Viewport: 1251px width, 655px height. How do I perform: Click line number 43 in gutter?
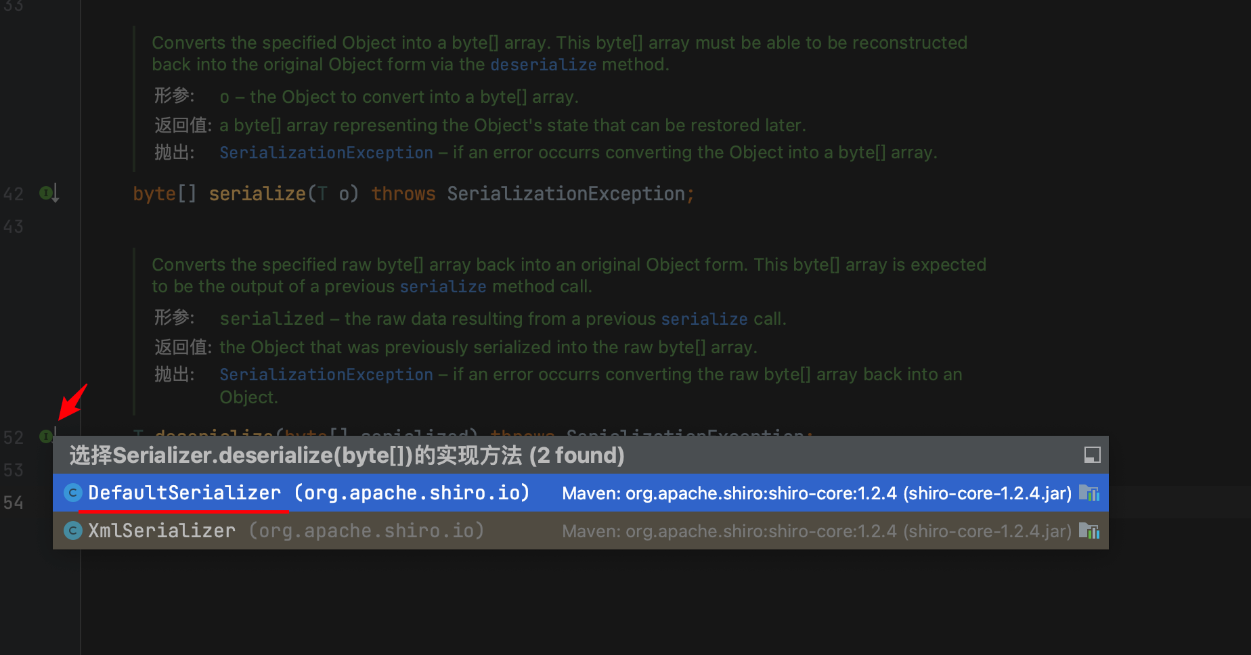[14, 227]
